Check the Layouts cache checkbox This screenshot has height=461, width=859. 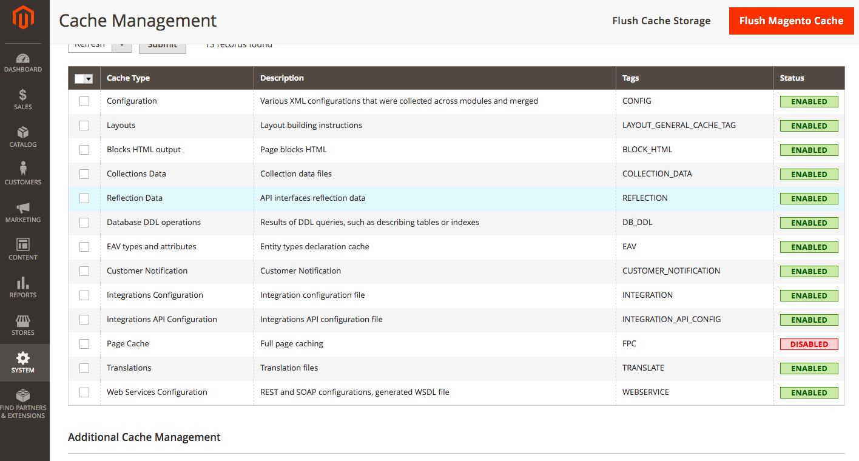tap(84, 126)
